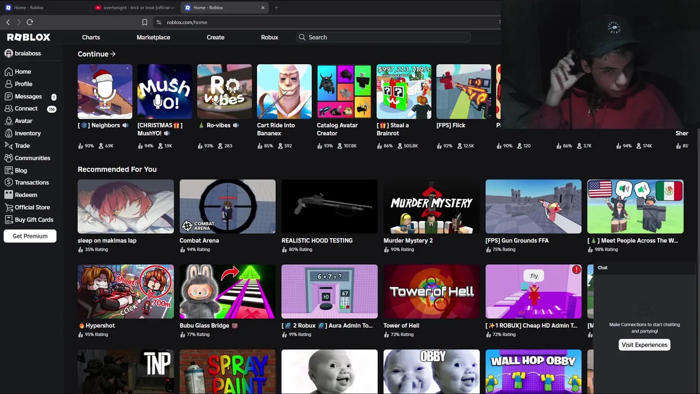Open Murder Mystery 2 title link
The image size is (700, 394).
tap(408, 240)
